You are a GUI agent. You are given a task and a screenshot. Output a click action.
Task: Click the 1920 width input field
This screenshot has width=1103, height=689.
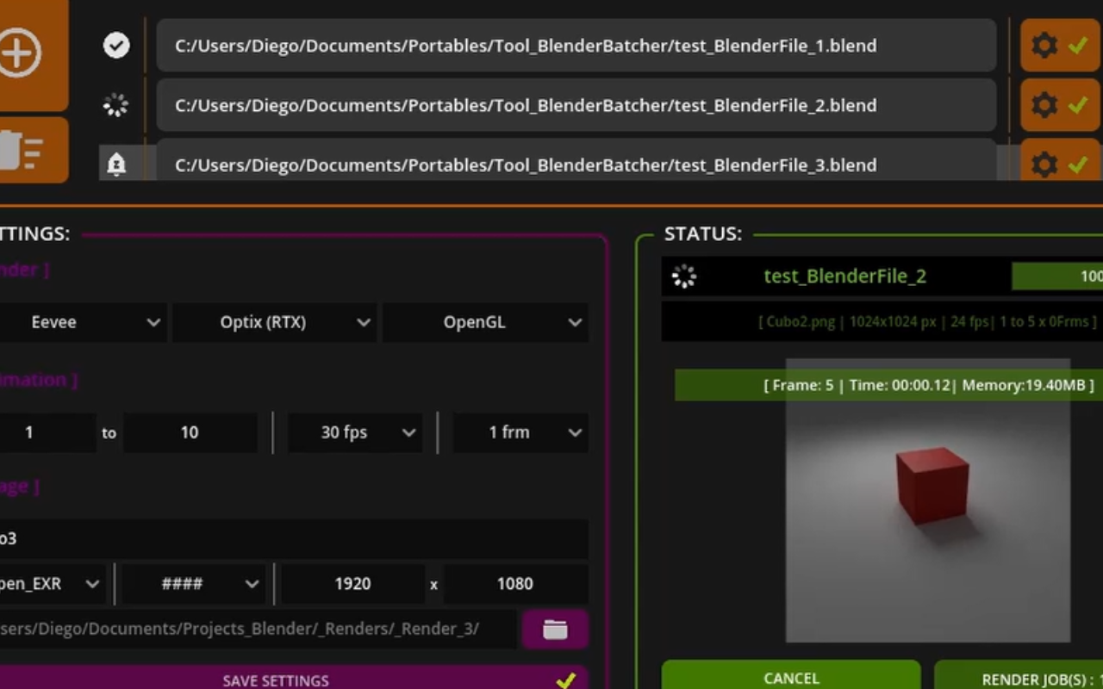click(x=352, y=584)
